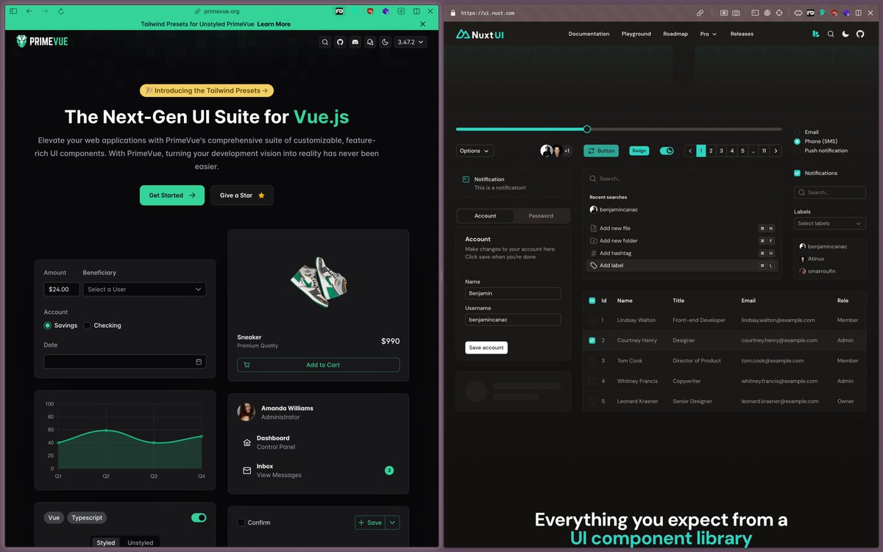This screenshot has height=552, width=883.
Task: Click the calendar icon in the Date field
Action: click(199, 362)
